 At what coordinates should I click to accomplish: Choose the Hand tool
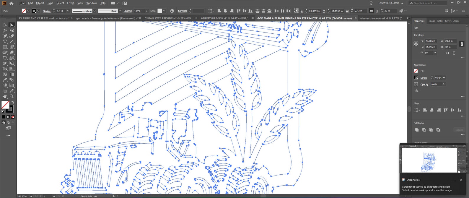point(5,96)
